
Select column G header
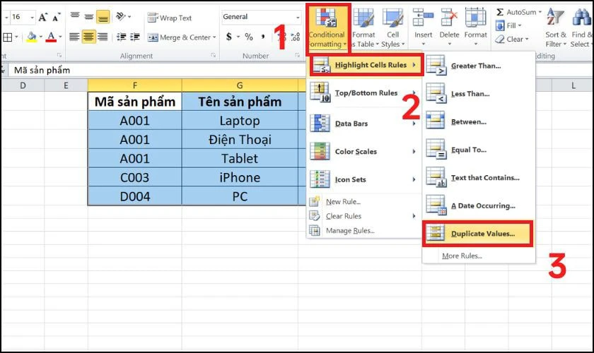240,85
